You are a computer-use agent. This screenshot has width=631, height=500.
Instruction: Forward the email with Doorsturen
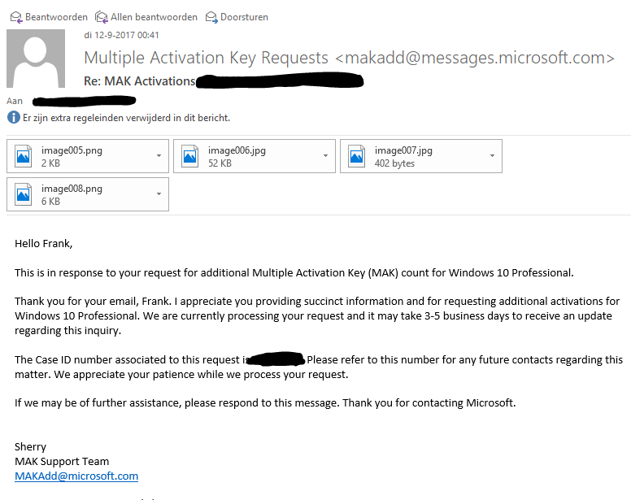click(x=244, y=17)
